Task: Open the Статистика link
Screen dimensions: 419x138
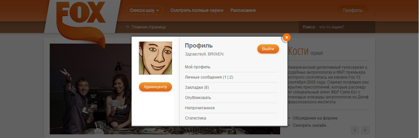Action: pyautogui.click(x=196, y=118)
